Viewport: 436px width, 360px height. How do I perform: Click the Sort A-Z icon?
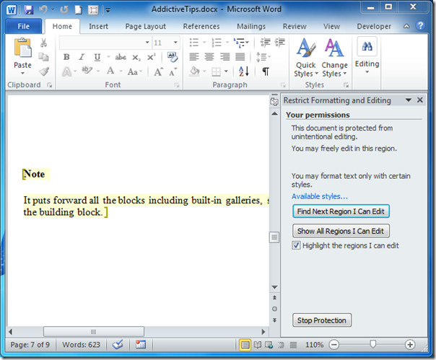[243, 71]
